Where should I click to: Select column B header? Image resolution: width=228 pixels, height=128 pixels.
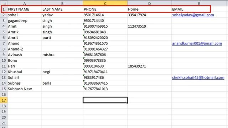pyautogui.click(x=62, y=3)
